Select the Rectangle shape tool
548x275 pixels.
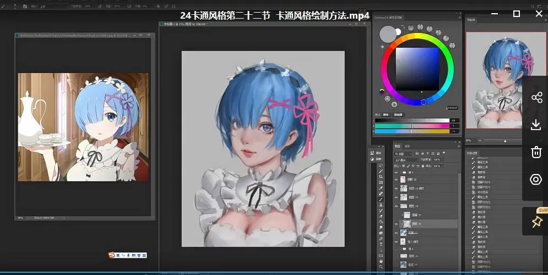pyautogui.click(x=381, y=255)
